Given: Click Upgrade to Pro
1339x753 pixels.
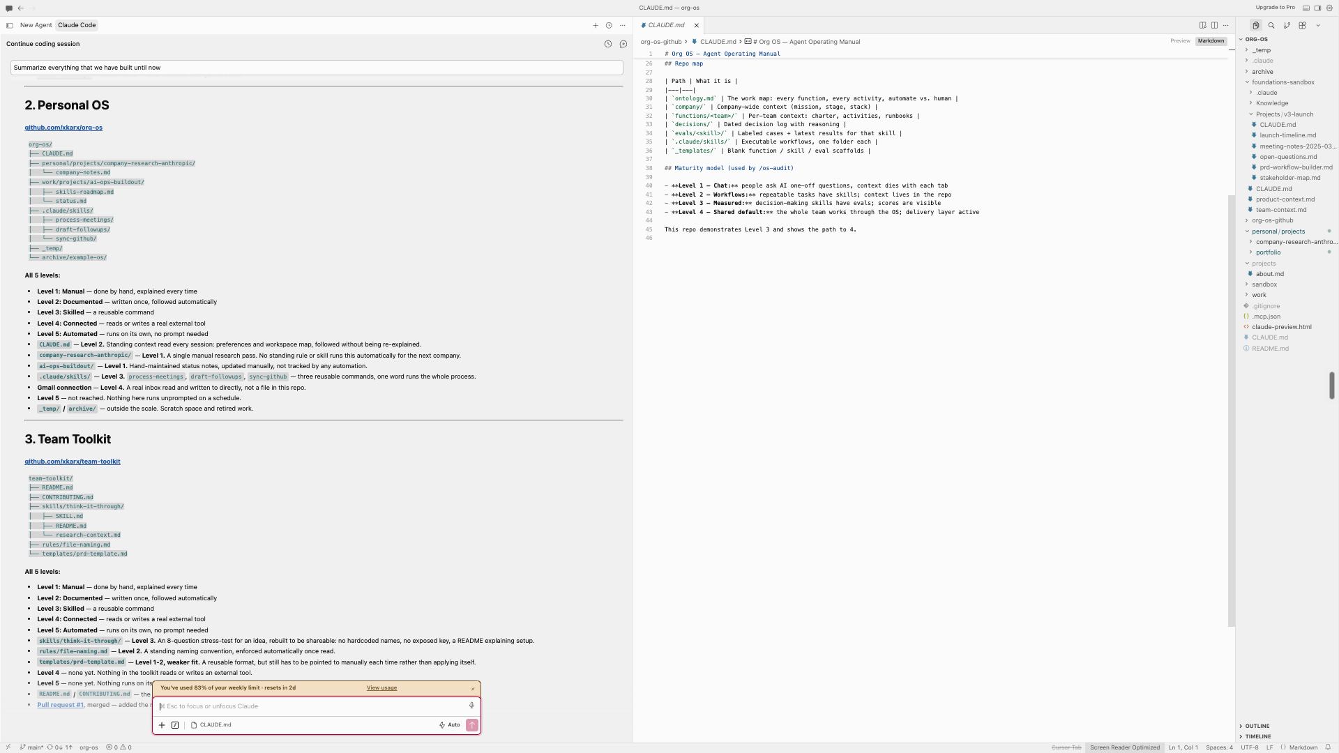Looking at the screenshot, I should tap(1275, 8).
